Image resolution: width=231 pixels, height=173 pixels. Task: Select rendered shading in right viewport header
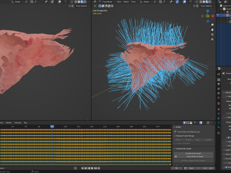click(210, 2)
